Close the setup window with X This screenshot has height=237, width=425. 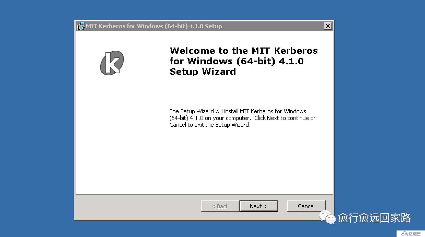(x=328, y=26)
